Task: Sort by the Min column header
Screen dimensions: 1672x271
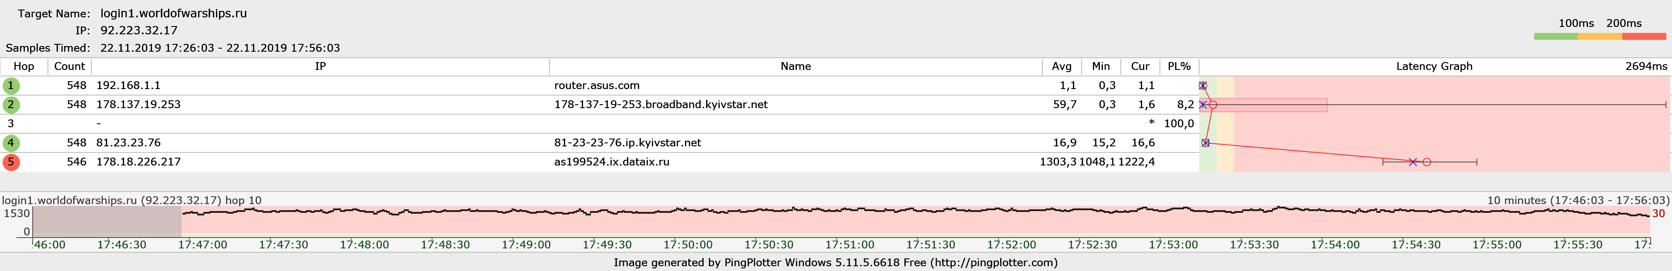Action: click(1101, 66)
